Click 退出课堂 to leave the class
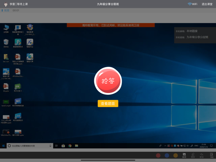The height and width of the screenshot is (162, 216). click(207, 4)
